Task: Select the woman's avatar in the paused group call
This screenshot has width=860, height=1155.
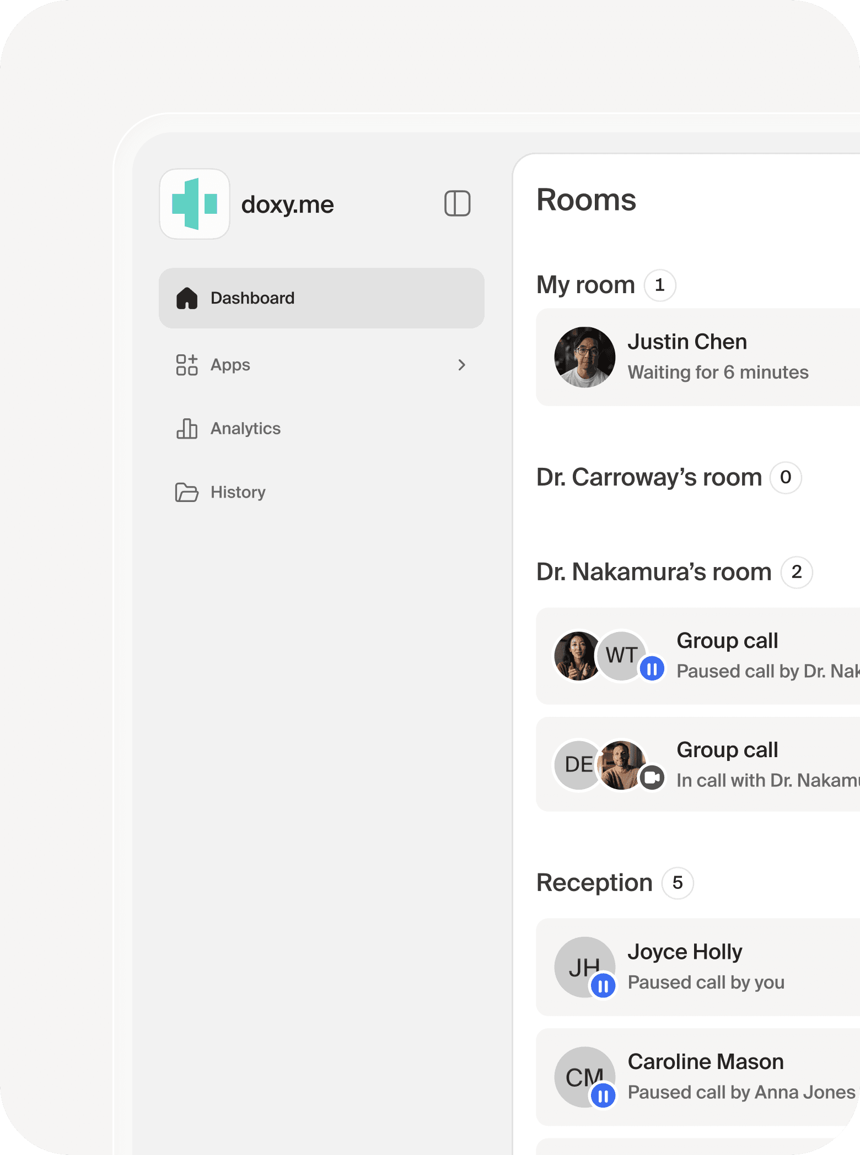Action: [577, 656]
